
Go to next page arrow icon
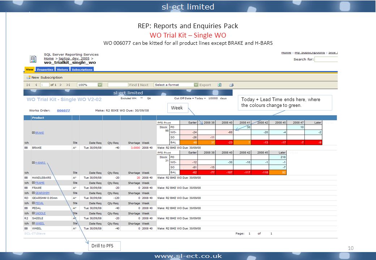point(61,85)
